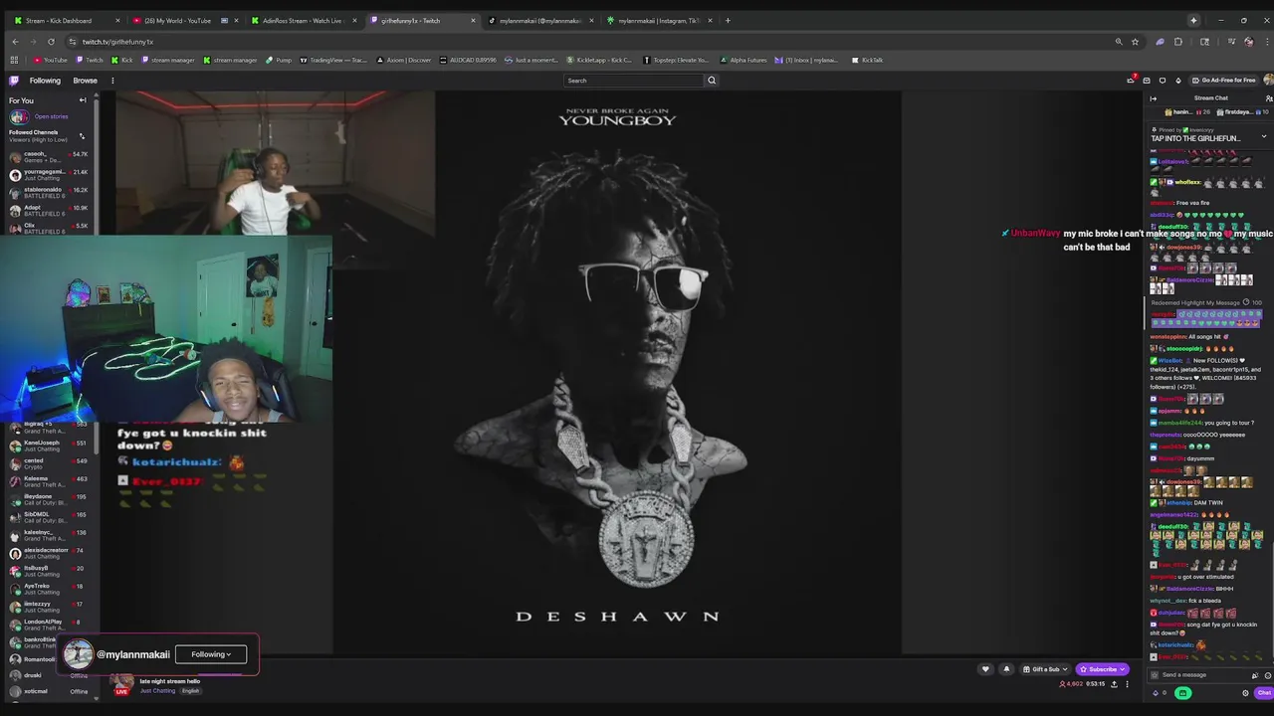Bookmark this page with star icon
This screenshot has height=716, width=1274.
[1135, 42]
